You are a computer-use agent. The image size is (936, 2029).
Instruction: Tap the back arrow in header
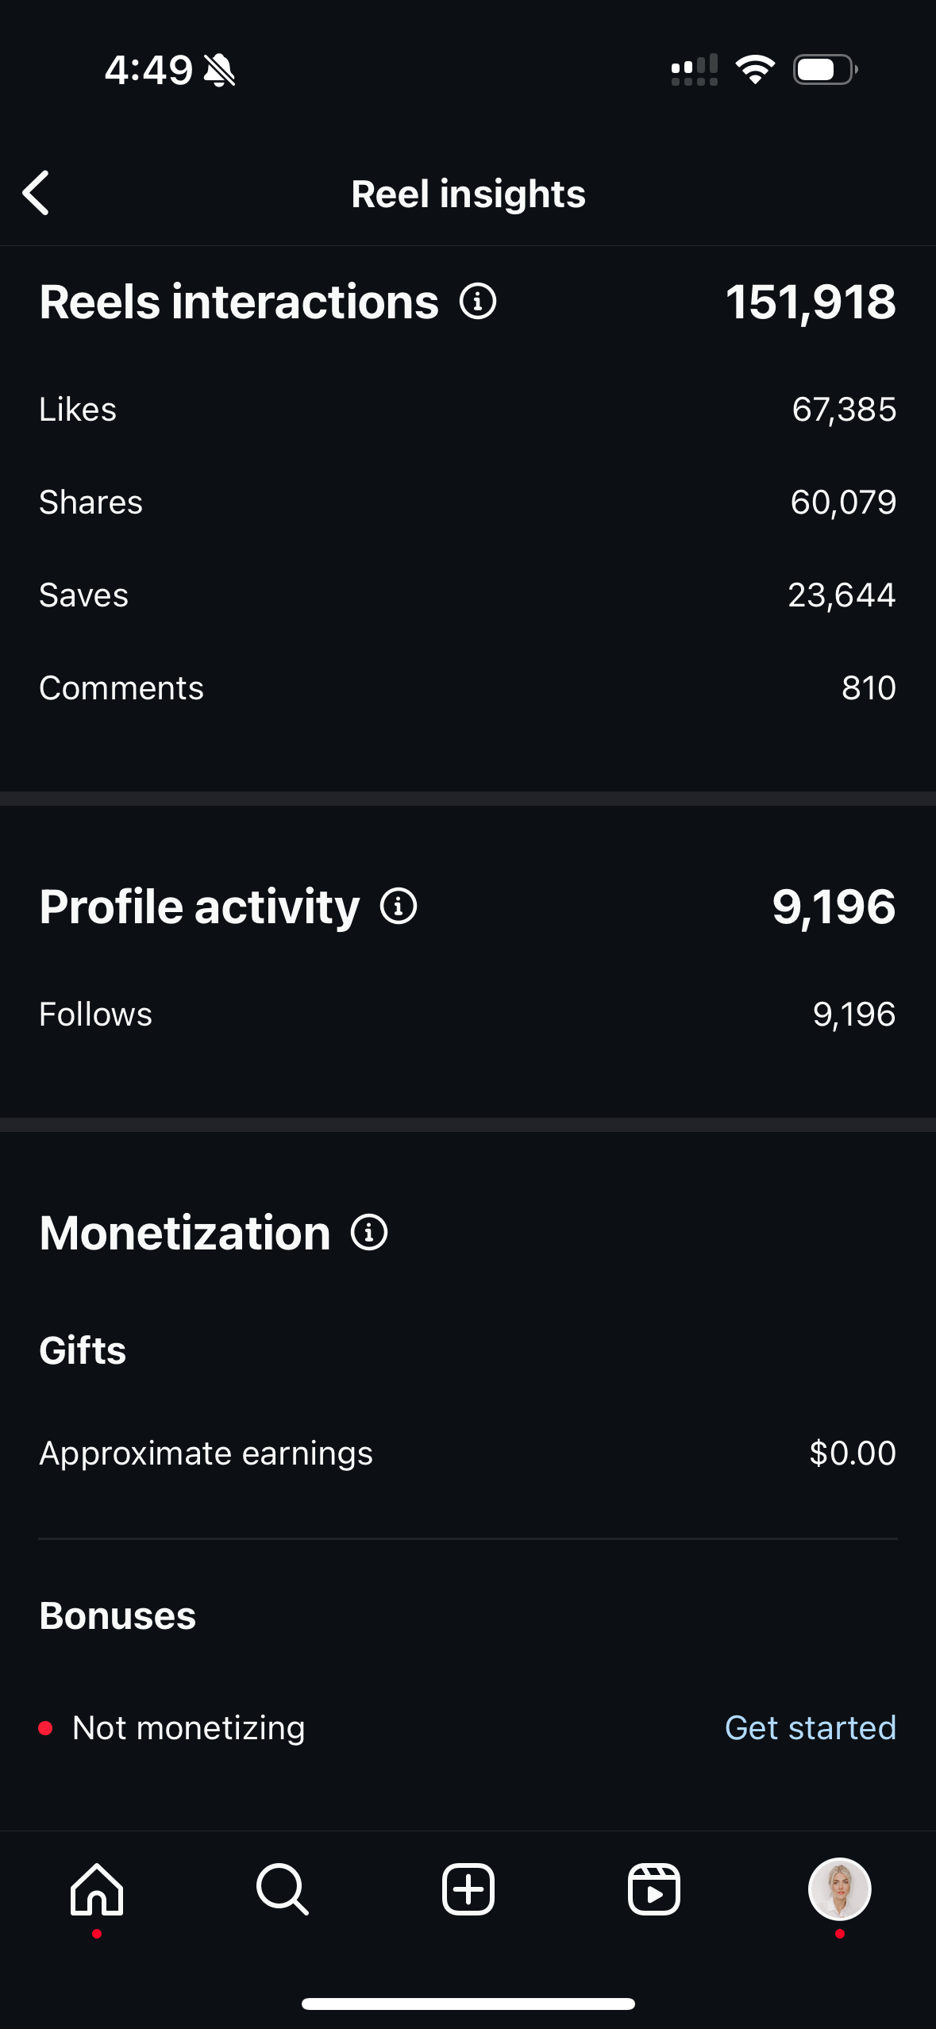[37, 193]
